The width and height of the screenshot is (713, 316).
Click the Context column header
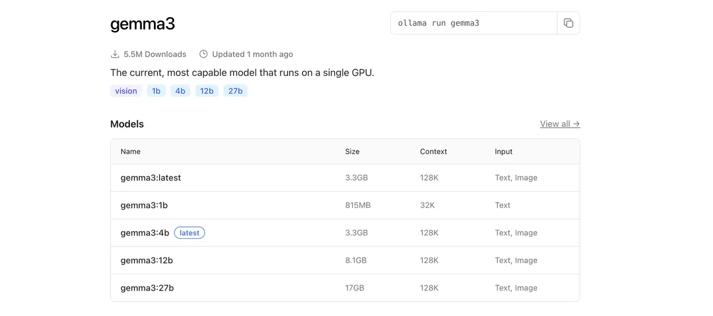point(433,151)
